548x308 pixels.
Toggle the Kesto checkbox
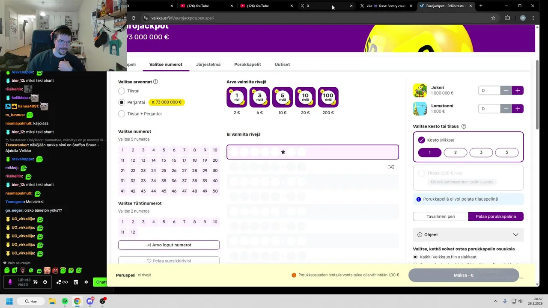click(421, 140)
